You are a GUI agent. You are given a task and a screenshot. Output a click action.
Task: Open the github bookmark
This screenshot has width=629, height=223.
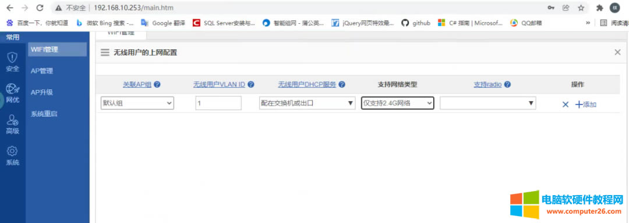416,23
